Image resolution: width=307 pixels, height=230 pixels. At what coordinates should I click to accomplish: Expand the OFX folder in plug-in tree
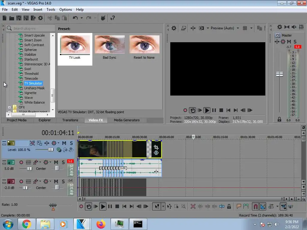pos(9,107)
